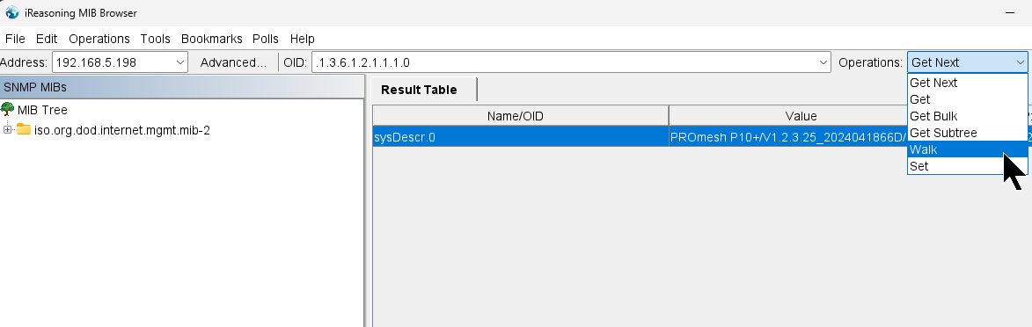Select Set from Operations list
The width and height of the screenshot is (1032, 327).
968,166
